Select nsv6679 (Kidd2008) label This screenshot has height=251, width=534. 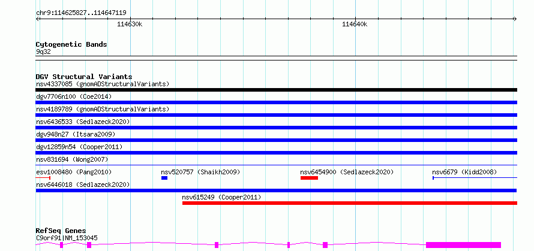464,172
